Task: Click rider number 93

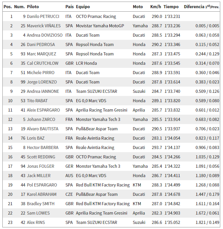Action: pyautogui.click(x=23, y=54)
